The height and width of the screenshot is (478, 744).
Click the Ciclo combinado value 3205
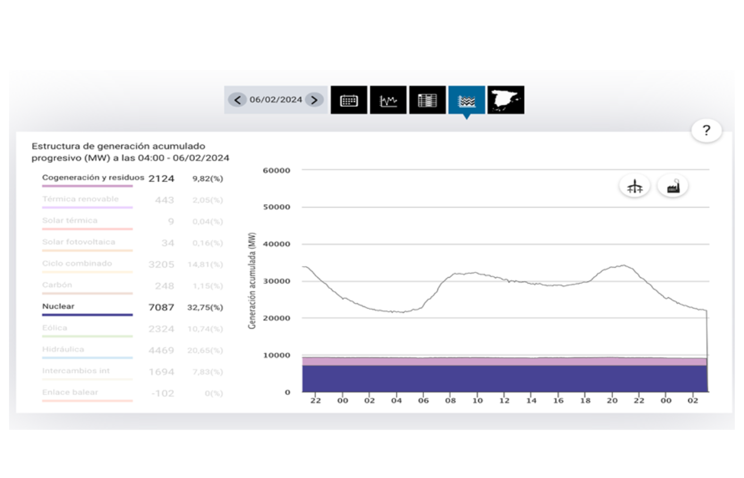pyautogui.click(x=161, y=264)
